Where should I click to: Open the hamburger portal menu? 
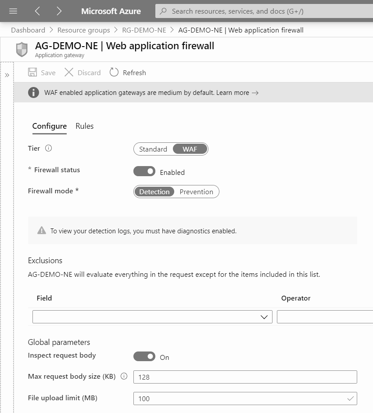[13, 11]
